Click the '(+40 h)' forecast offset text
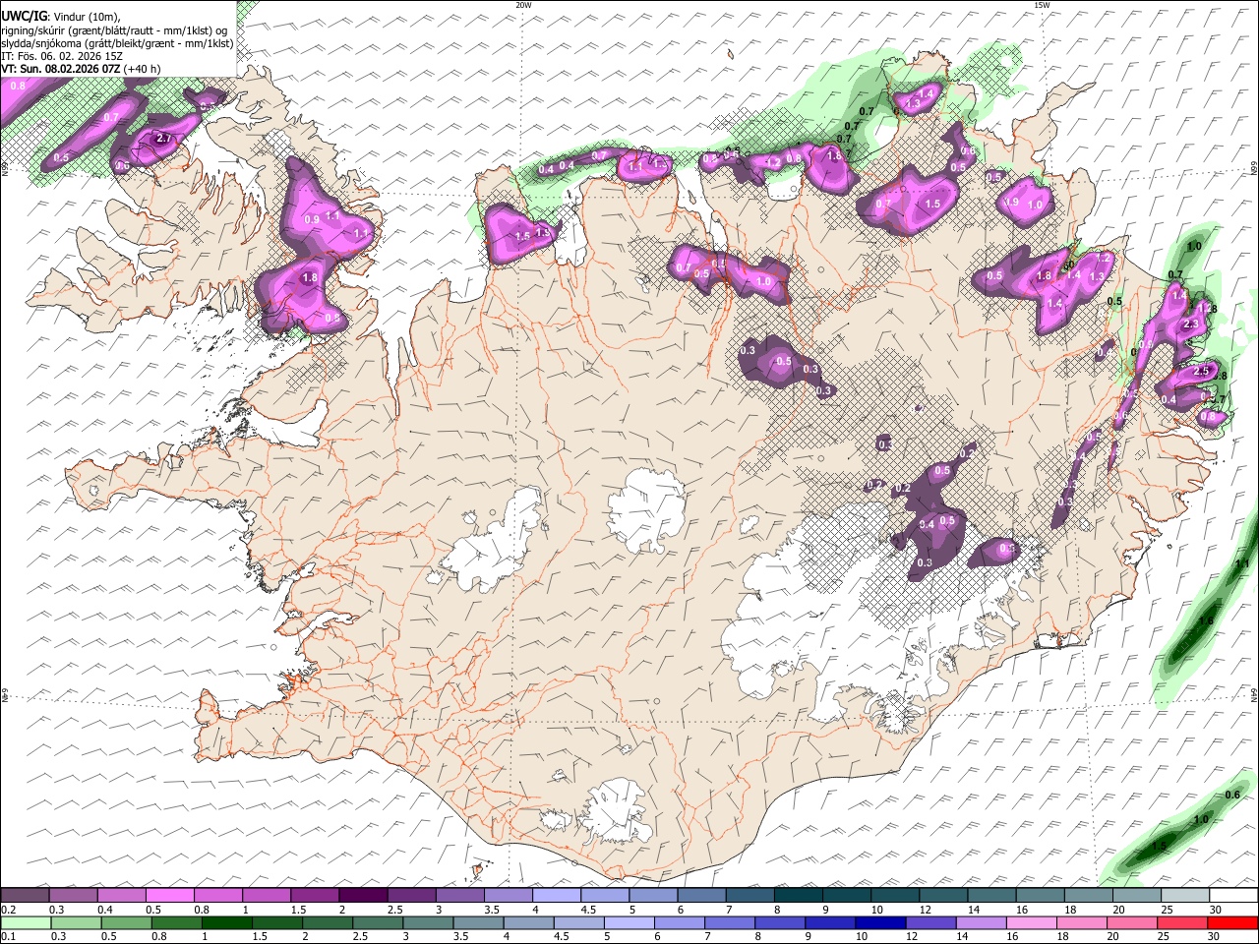 [143, 69]
